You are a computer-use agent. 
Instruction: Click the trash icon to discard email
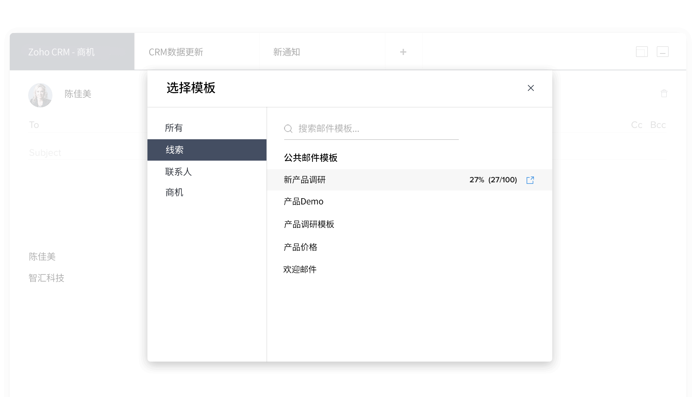(664, 93)
